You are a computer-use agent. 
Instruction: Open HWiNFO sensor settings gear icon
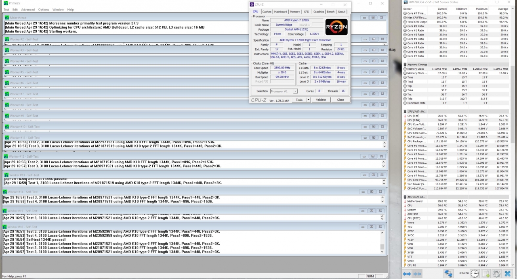(496, 274)
